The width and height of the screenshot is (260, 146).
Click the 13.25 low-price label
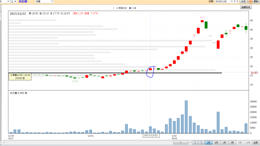(x=75, y=81)
